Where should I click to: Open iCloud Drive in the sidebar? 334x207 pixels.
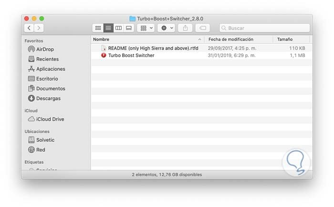(x=46, y=119)
